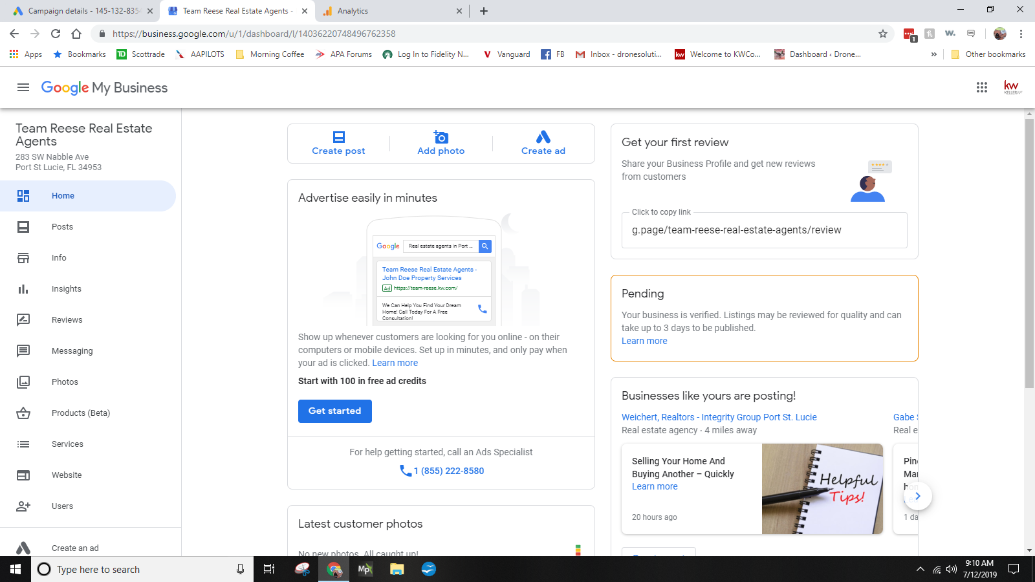Viewport: 1035px width, 582px height.
Task: Open the Windows Start menu
Action: click(x=16, y=570)
